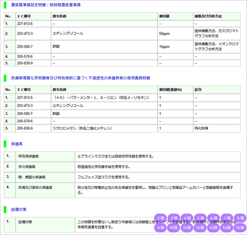Go to section 4項
The height and width of the screenshot is (235, 247).
[x=187, y=218]
